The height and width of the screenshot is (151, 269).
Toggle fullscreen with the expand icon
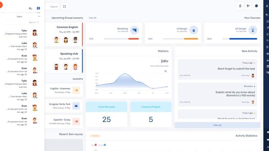coord(64,7)
